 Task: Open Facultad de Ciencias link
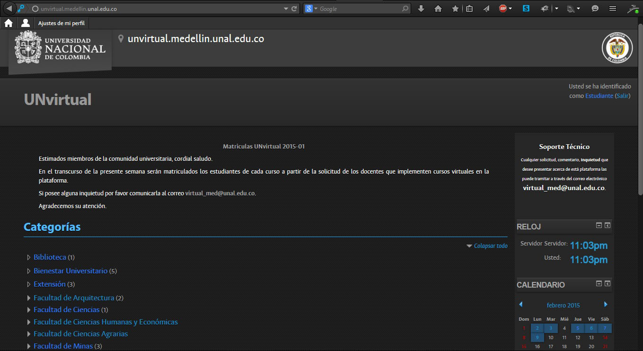[x=67, y=309]
